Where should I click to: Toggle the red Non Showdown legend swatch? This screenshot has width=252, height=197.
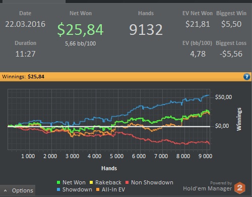[x=127, y=182]
